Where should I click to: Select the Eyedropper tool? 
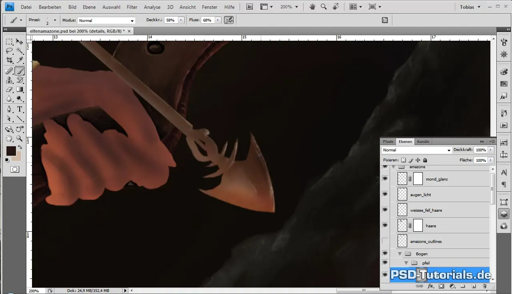click(19, 60)
